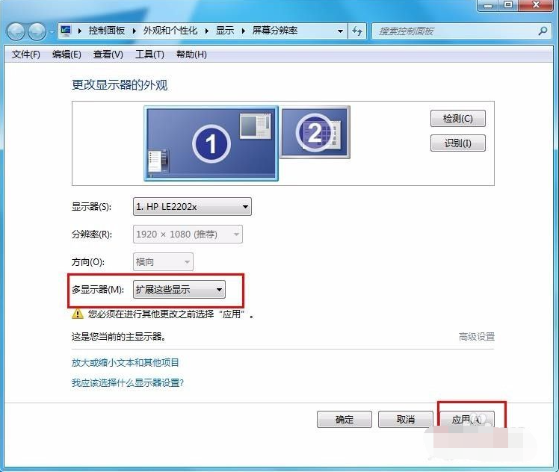Viewport: 559px width, 472px height.
Task: Click the refresh button beside the address bar
Action: point(357,31)
